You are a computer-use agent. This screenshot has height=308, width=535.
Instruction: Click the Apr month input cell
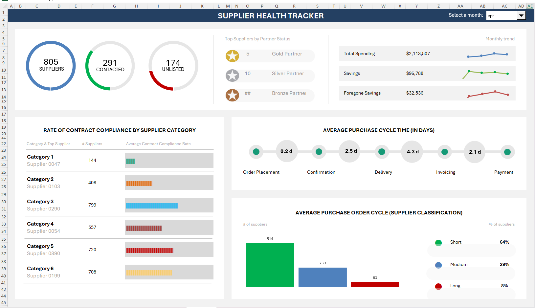pos(502,15)
